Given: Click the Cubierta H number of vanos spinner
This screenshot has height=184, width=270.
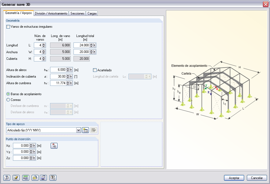Looking at the screenshot, I should (x=44, y=59).
